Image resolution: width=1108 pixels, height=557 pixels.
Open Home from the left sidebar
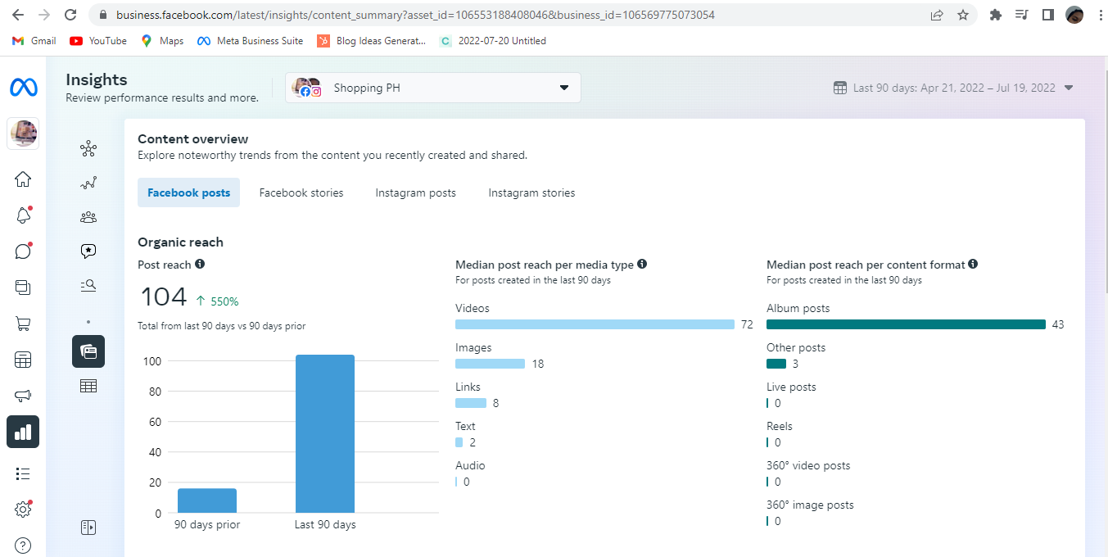[x=23, y=179]
